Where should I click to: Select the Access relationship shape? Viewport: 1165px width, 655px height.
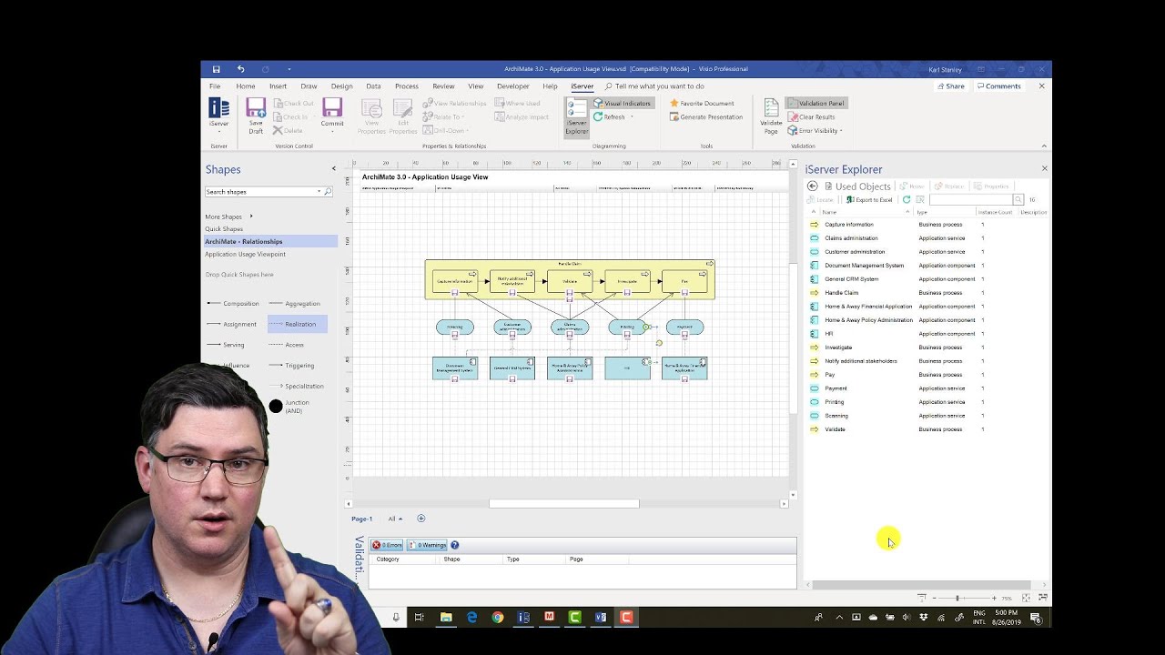click(287, 346)
